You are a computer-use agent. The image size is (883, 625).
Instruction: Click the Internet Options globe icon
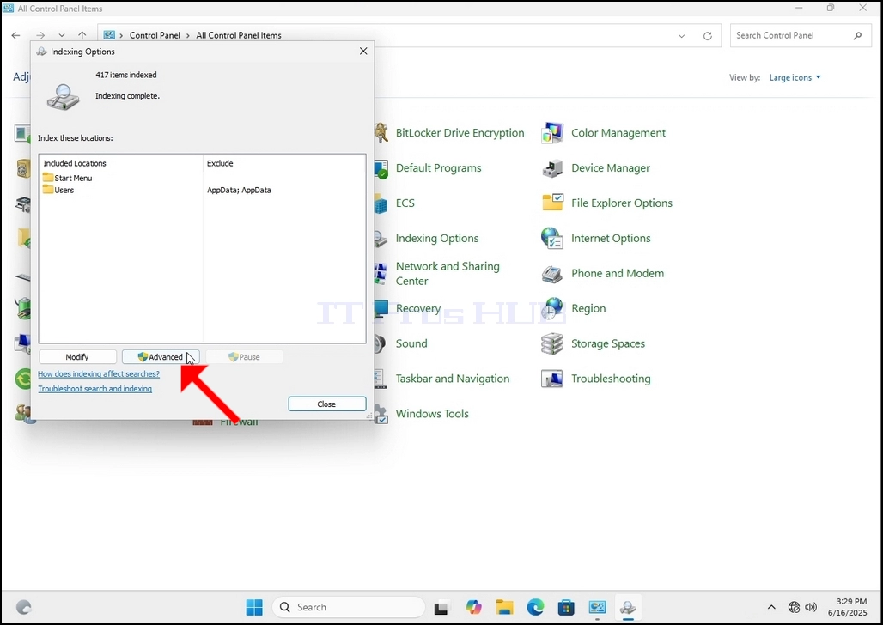click(551, 238)
